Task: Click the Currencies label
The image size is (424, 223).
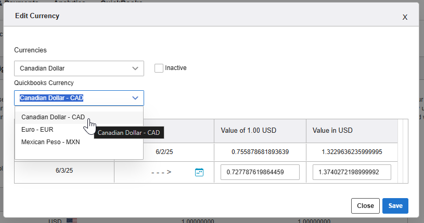Action: (30, 50)
